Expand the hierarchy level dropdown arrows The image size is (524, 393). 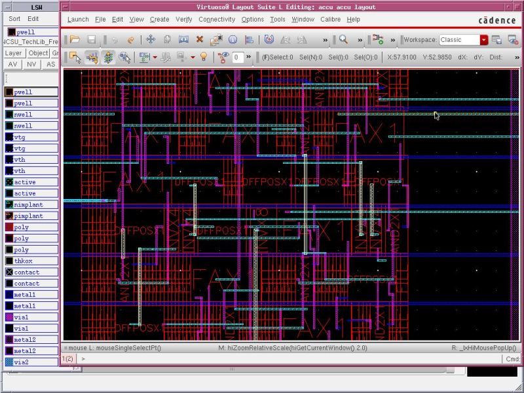tap(247, 59)
